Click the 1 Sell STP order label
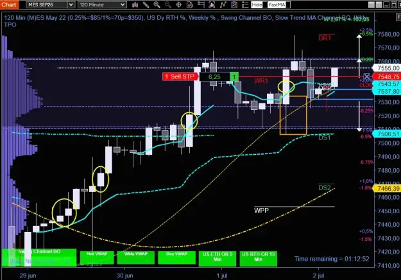This screenshot has height=280, width=401. (180, 76)
